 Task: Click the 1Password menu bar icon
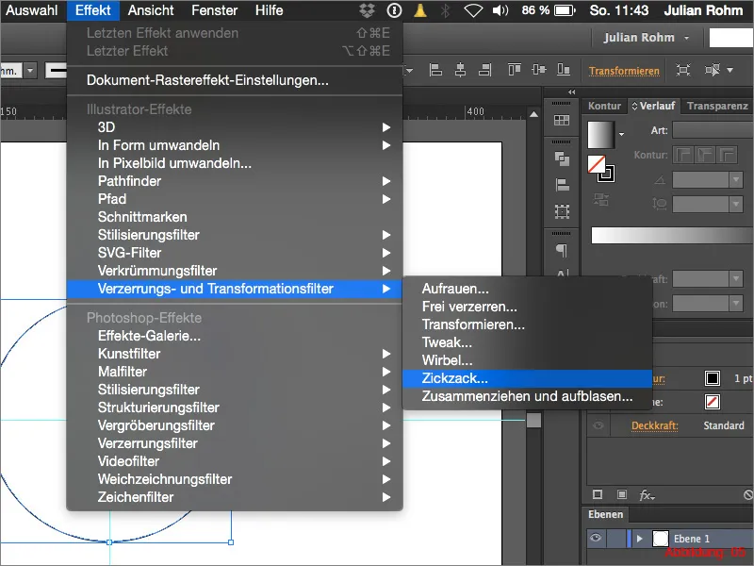tap(394, 10)
